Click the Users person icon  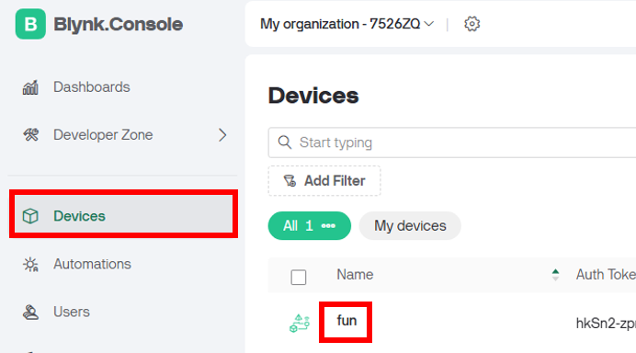click(30, 312)
